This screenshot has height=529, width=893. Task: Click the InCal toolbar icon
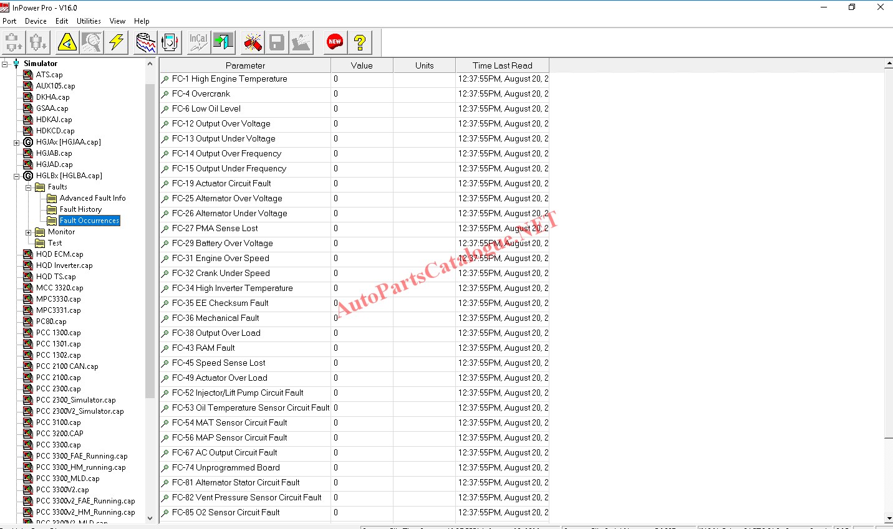point(198,42)
